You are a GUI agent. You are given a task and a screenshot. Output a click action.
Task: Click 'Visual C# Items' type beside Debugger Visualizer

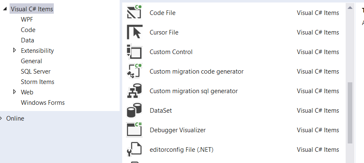318,130
